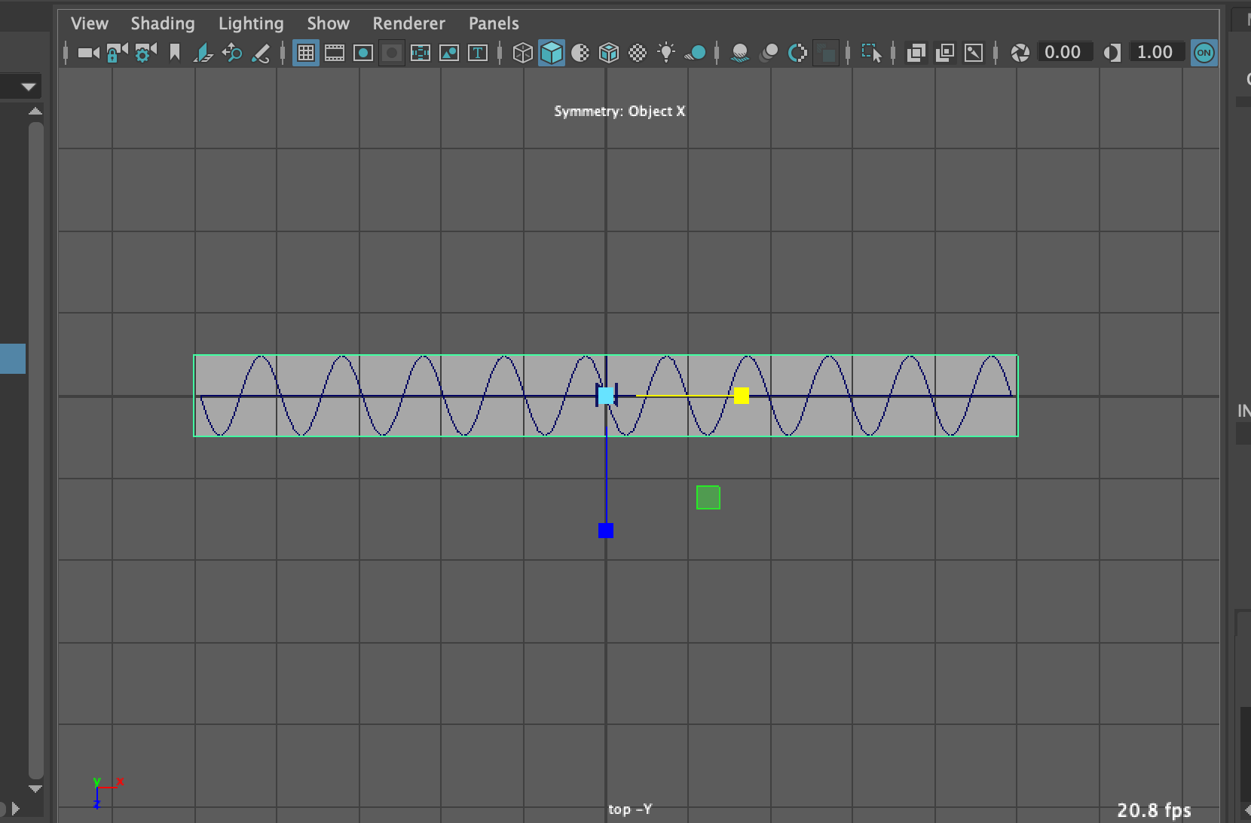Click the yellow X-axis manipulator handle

pyautogui.click(x=742, y=396)
